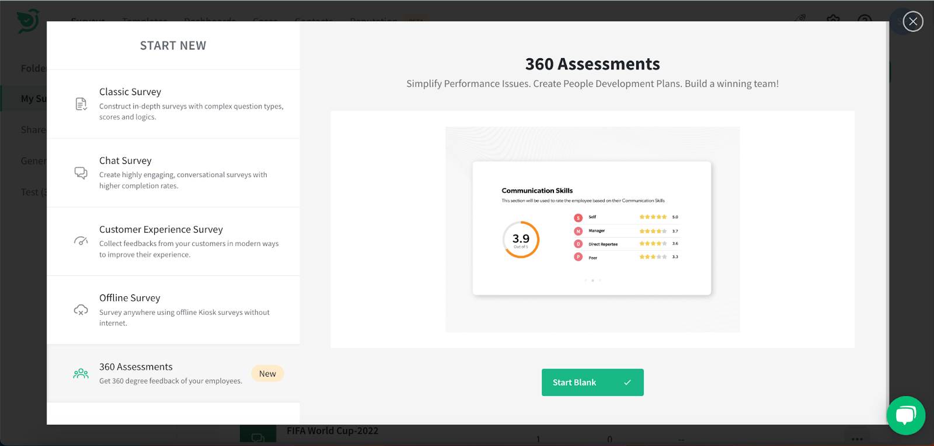The height and width of the screenshot is (446, 934).
Task: Click 'Create highly engaging, conversational surveys' text
Action: (183, 180)
